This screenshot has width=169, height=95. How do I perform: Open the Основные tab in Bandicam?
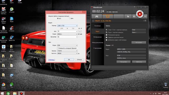coord(97,26)
